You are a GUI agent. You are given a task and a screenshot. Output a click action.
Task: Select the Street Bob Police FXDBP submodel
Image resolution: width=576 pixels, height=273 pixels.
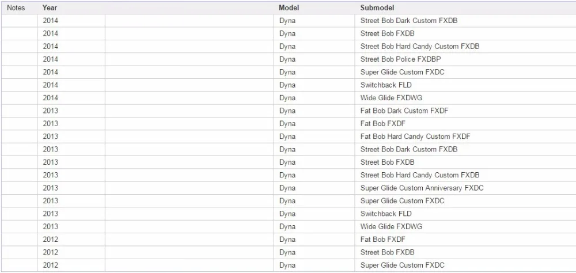pos(400,59)
